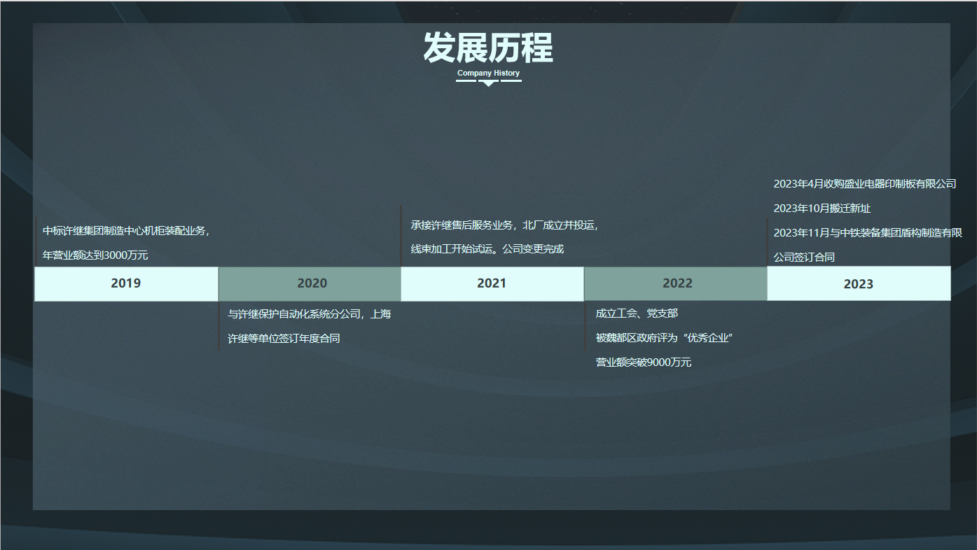Click the Company History subtitle
The width and height of the screenshot is (977, 550).
pos(488,73)
